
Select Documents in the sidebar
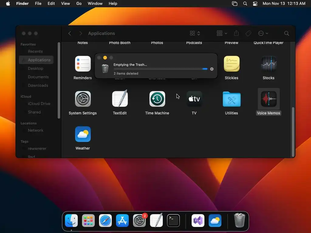(x=36, y=77)
